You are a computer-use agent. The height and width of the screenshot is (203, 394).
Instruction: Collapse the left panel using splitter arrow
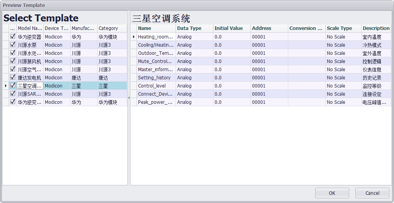point(129,98)
